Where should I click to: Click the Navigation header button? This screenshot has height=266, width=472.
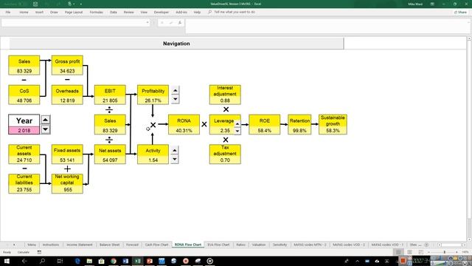pos(176,44)
